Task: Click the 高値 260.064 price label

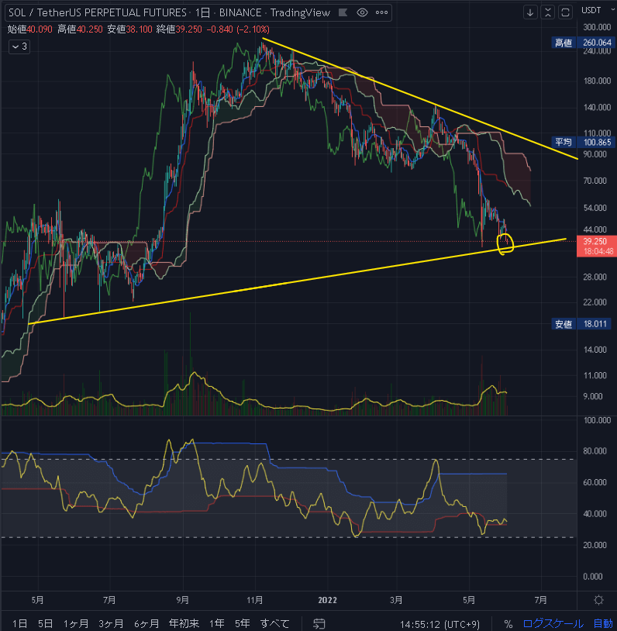Action: [582, 43]
